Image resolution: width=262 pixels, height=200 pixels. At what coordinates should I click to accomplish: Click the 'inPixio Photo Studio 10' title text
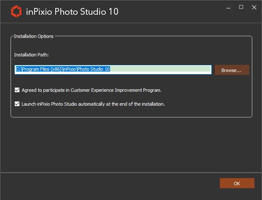coord(72,12)
